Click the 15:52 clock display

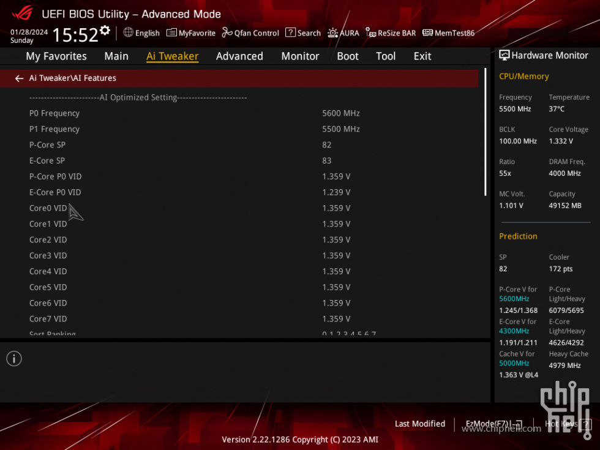point(75,35)
